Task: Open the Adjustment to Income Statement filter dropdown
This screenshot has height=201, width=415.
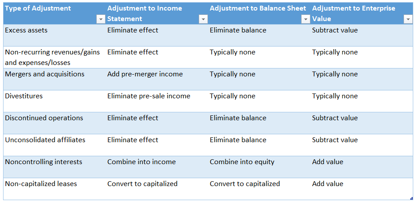Action: 203,19
